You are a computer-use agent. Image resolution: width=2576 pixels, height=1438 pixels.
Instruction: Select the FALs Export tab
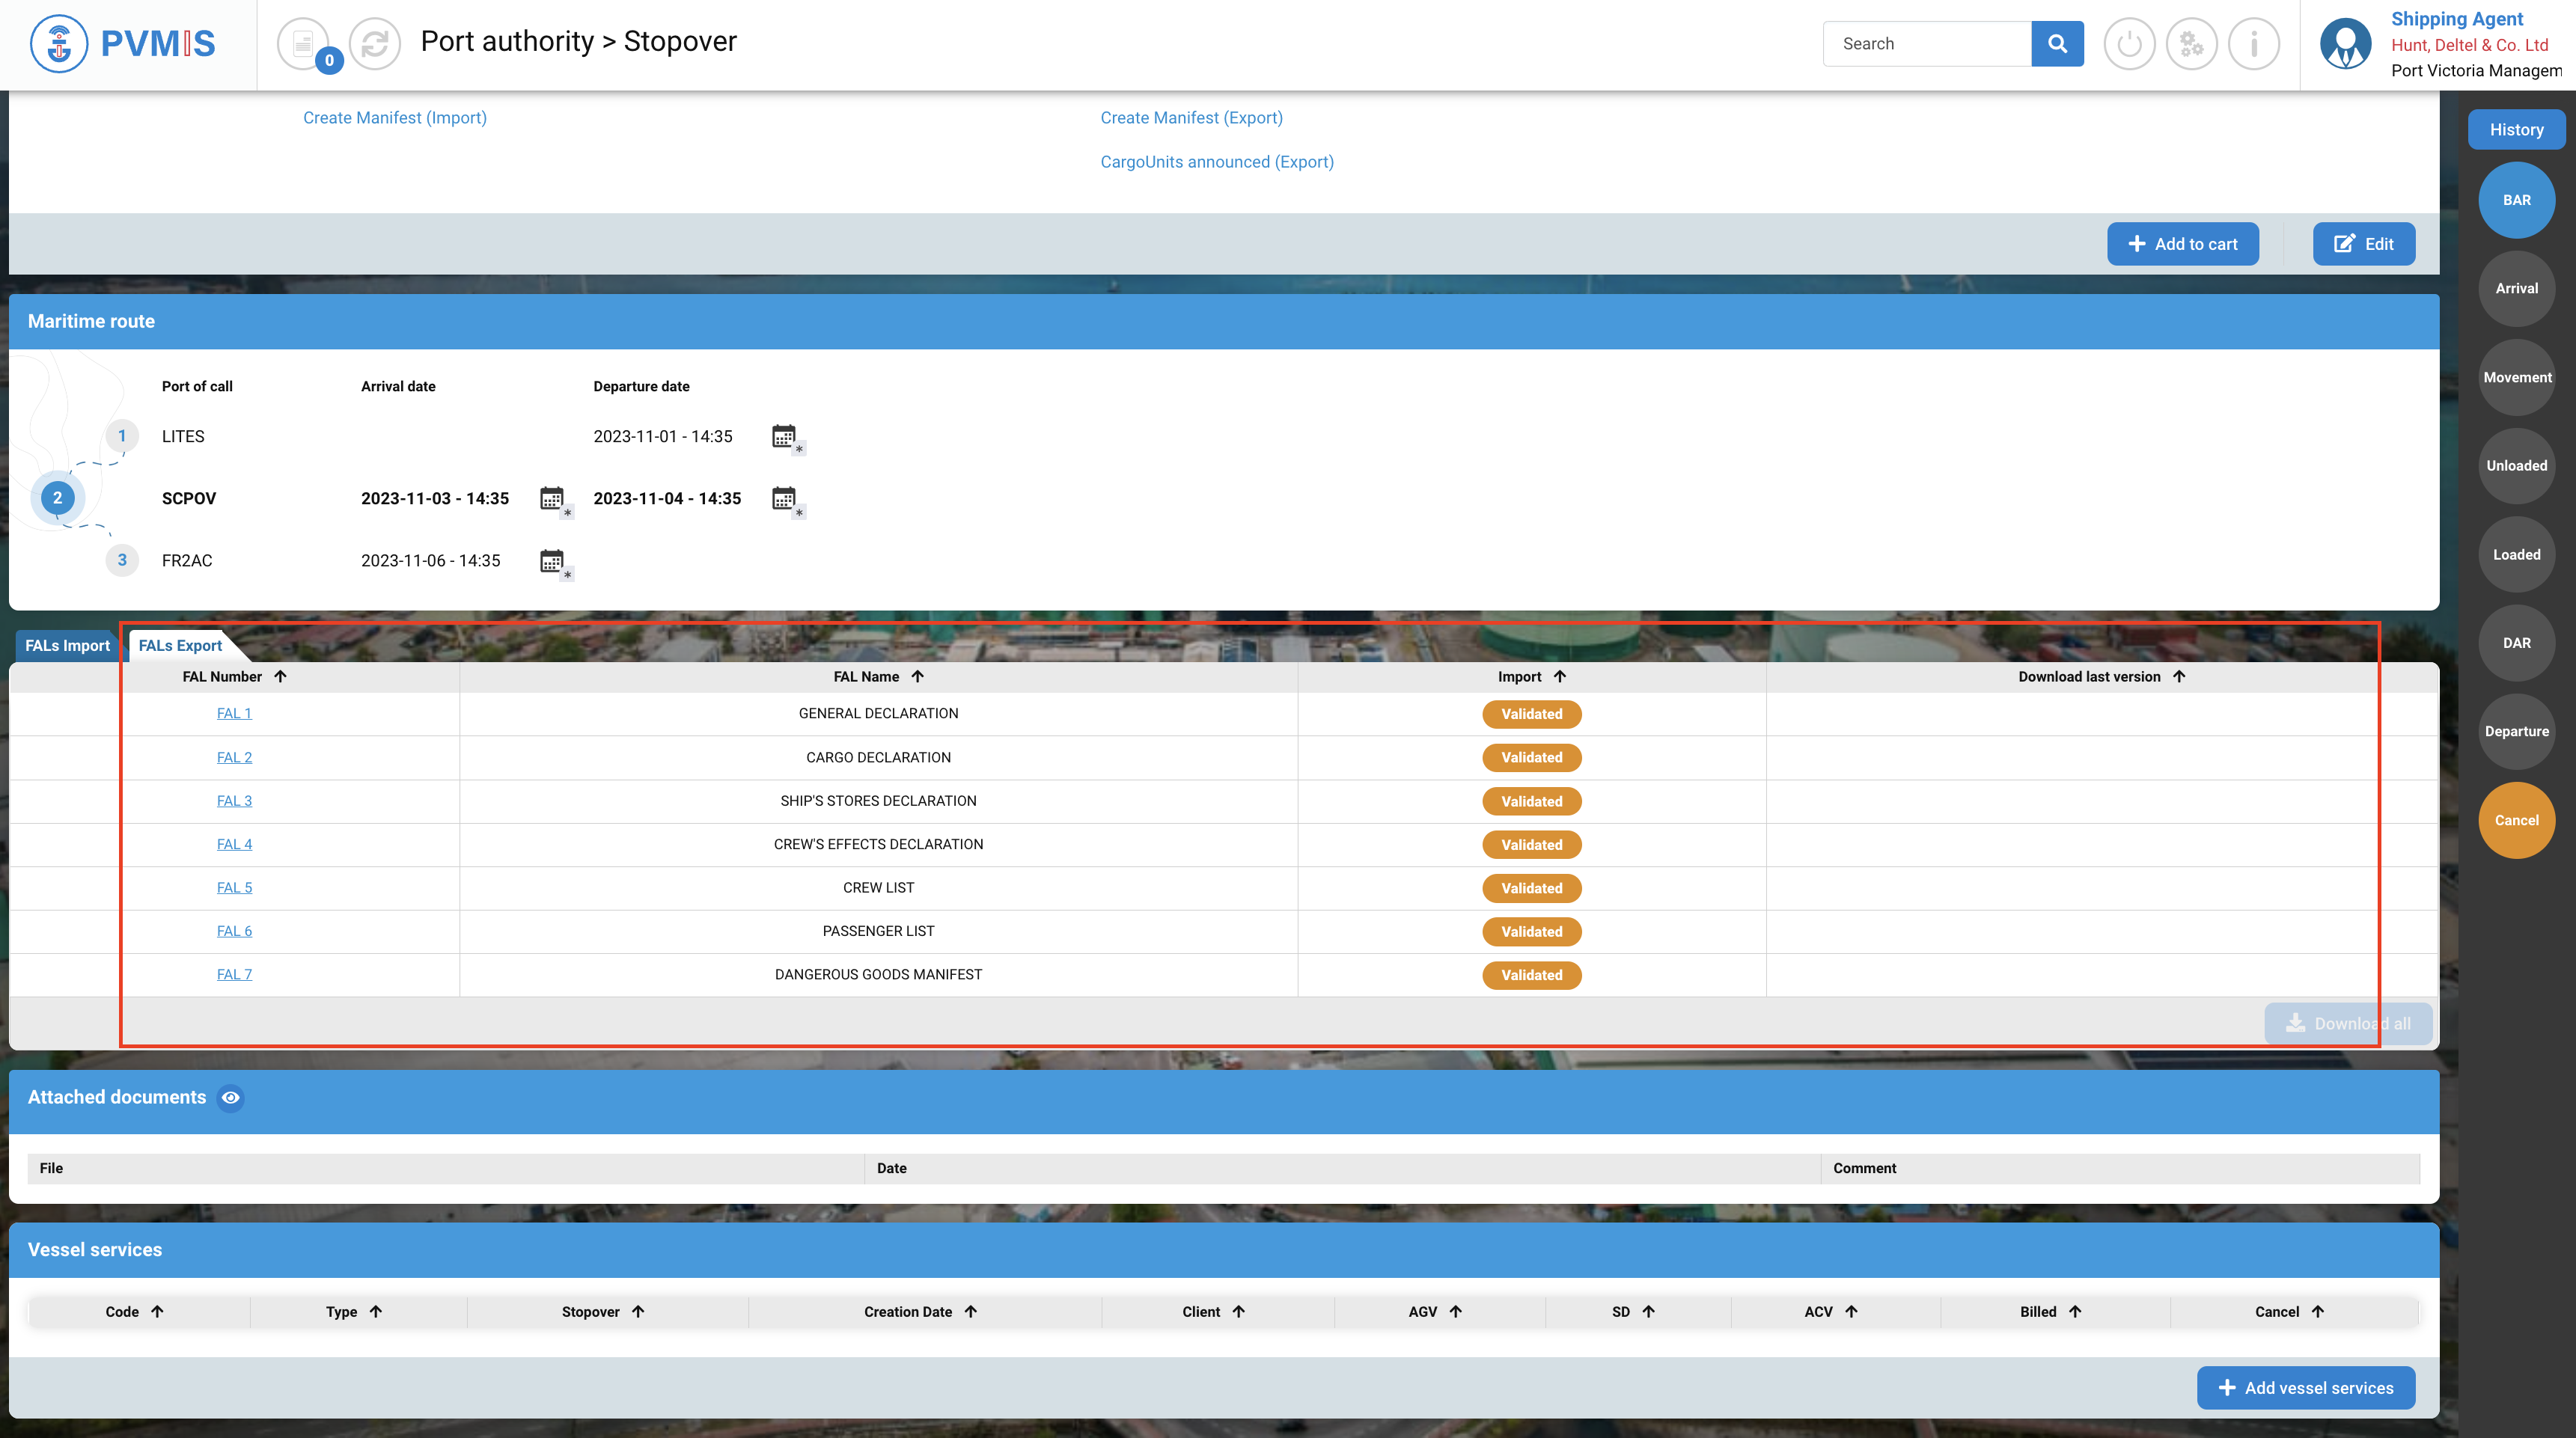[180, 646]
